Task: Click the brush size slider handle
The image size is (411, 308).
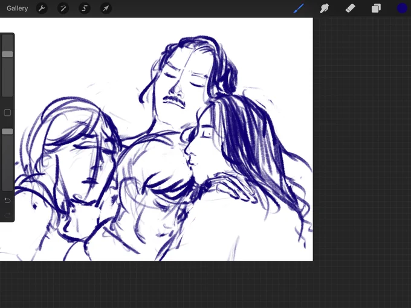Action: click(7, 54)
